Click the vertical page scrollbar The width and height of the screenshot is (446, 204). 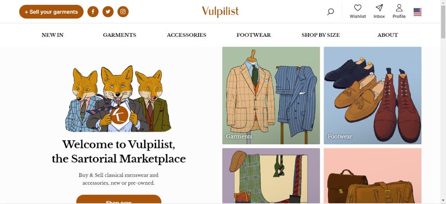443,111
